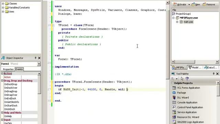Select the Variables/Constants folder icon
The image size is (220, 124).
pyautogui.click(x=7, y=8)
